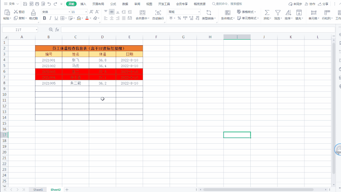Apply the red font color A
This screenshot has height=192, width=341.
87,18
